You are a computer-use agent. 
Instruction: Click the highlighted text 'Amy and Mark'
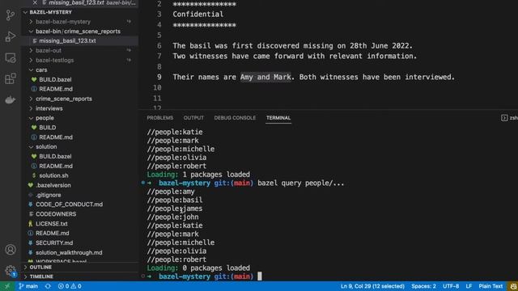pyautogui.click(x=265, y=78)
